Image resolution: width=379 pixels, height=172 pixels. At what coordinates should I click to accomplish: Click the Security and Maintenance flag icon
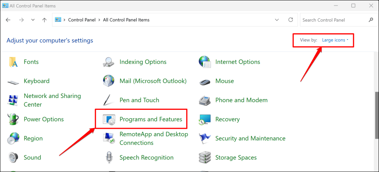(204, 139)
